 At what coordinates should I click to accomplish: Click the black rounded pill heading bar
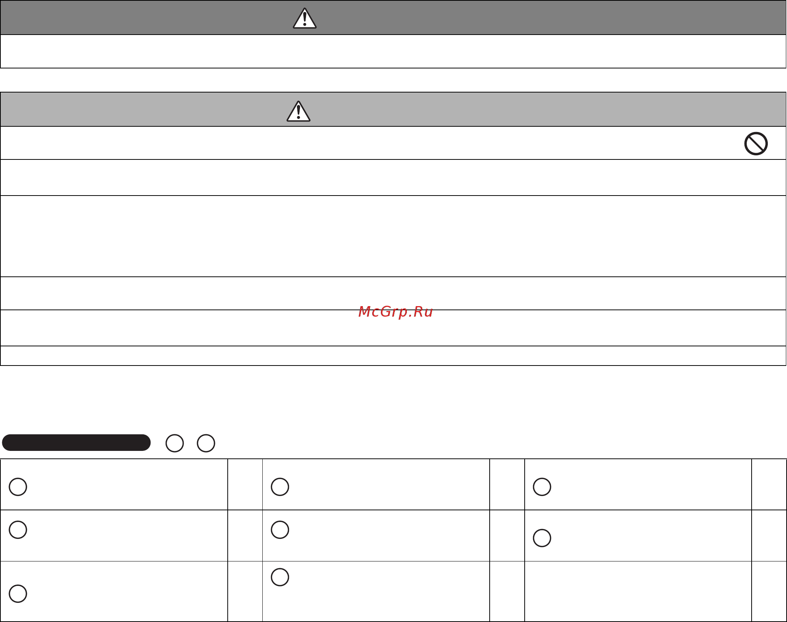pos(76,442)
